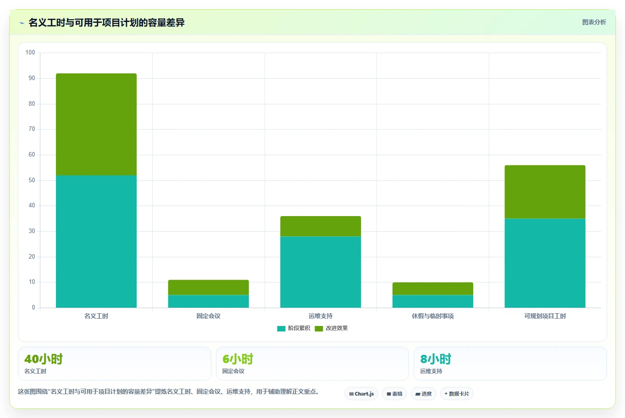This screenshot has width=625, height=418.
Task: Click the 休假与临时事项 x-axis label
Action: [433, 316]
